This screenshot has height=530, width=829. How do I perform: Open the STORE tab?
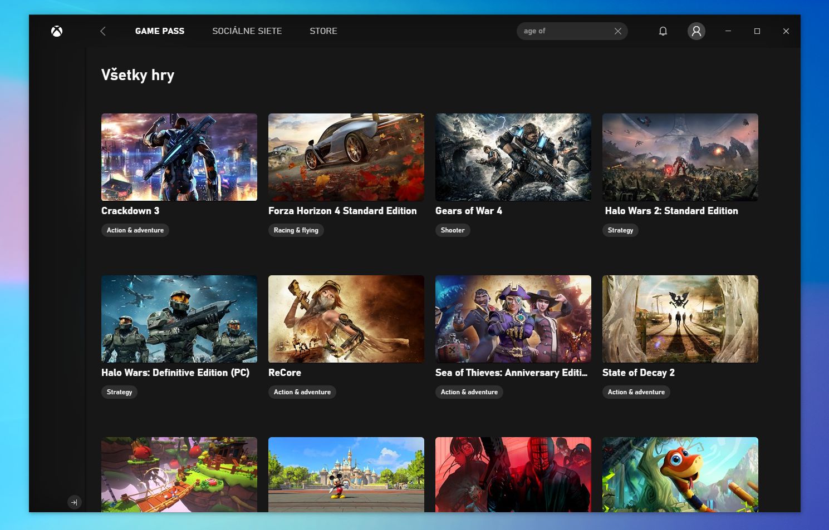click(323, 31)
